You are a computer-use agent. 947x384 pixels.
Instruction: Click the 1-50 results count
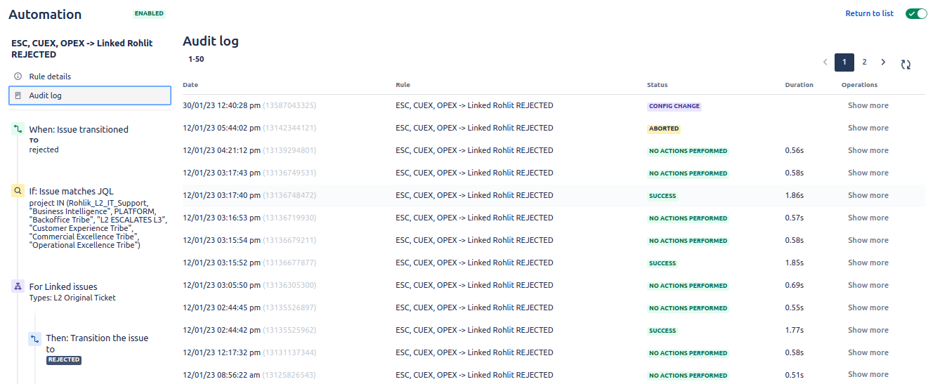(x=196, y=59)
